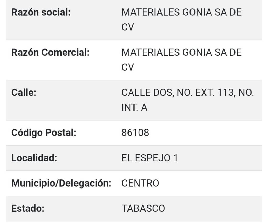The image size is (268, 223).
Task: Select the "TABASCO" state value
Action: coord(143,209)
